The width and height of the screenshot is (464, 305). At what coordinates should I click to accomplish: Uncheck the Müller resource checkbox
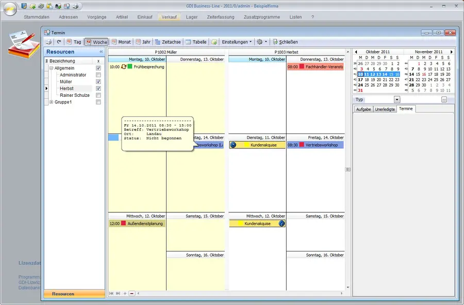98,82
